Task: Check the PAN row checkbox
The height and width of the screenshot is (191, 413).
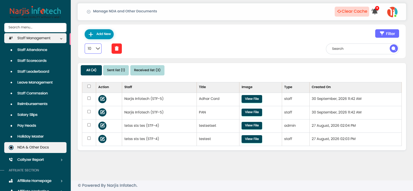Action: pos(89,111)
